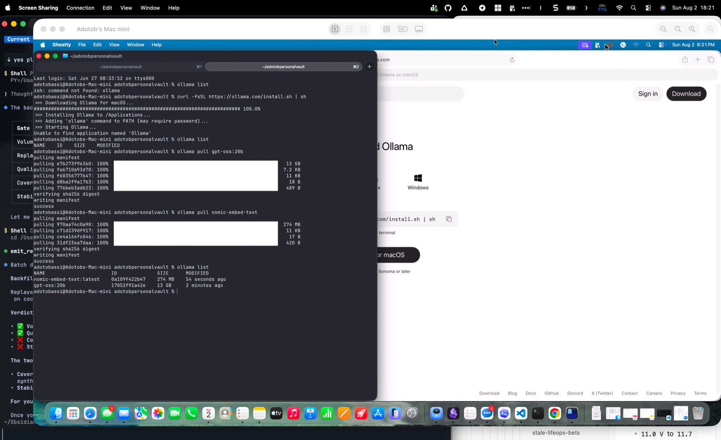The image size is (721, 440).
Task: Open the Privacy footer link
Action: 678,393
